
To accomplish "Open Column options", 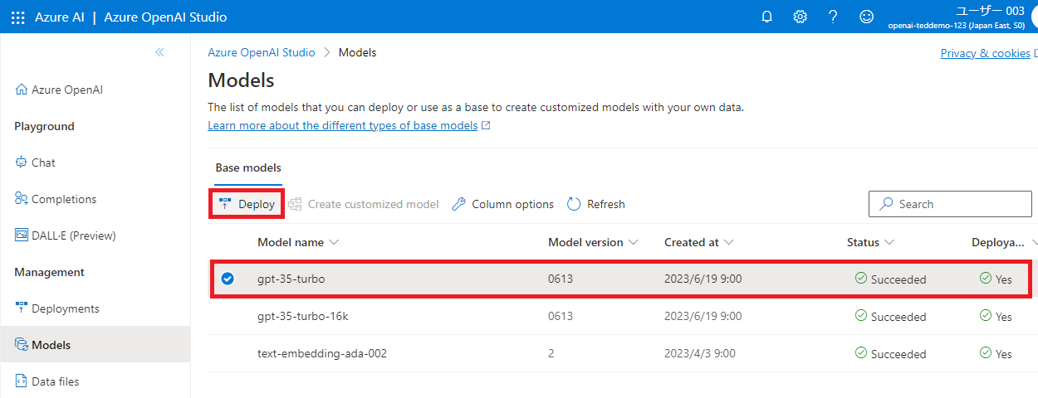I will pos(503,204).
